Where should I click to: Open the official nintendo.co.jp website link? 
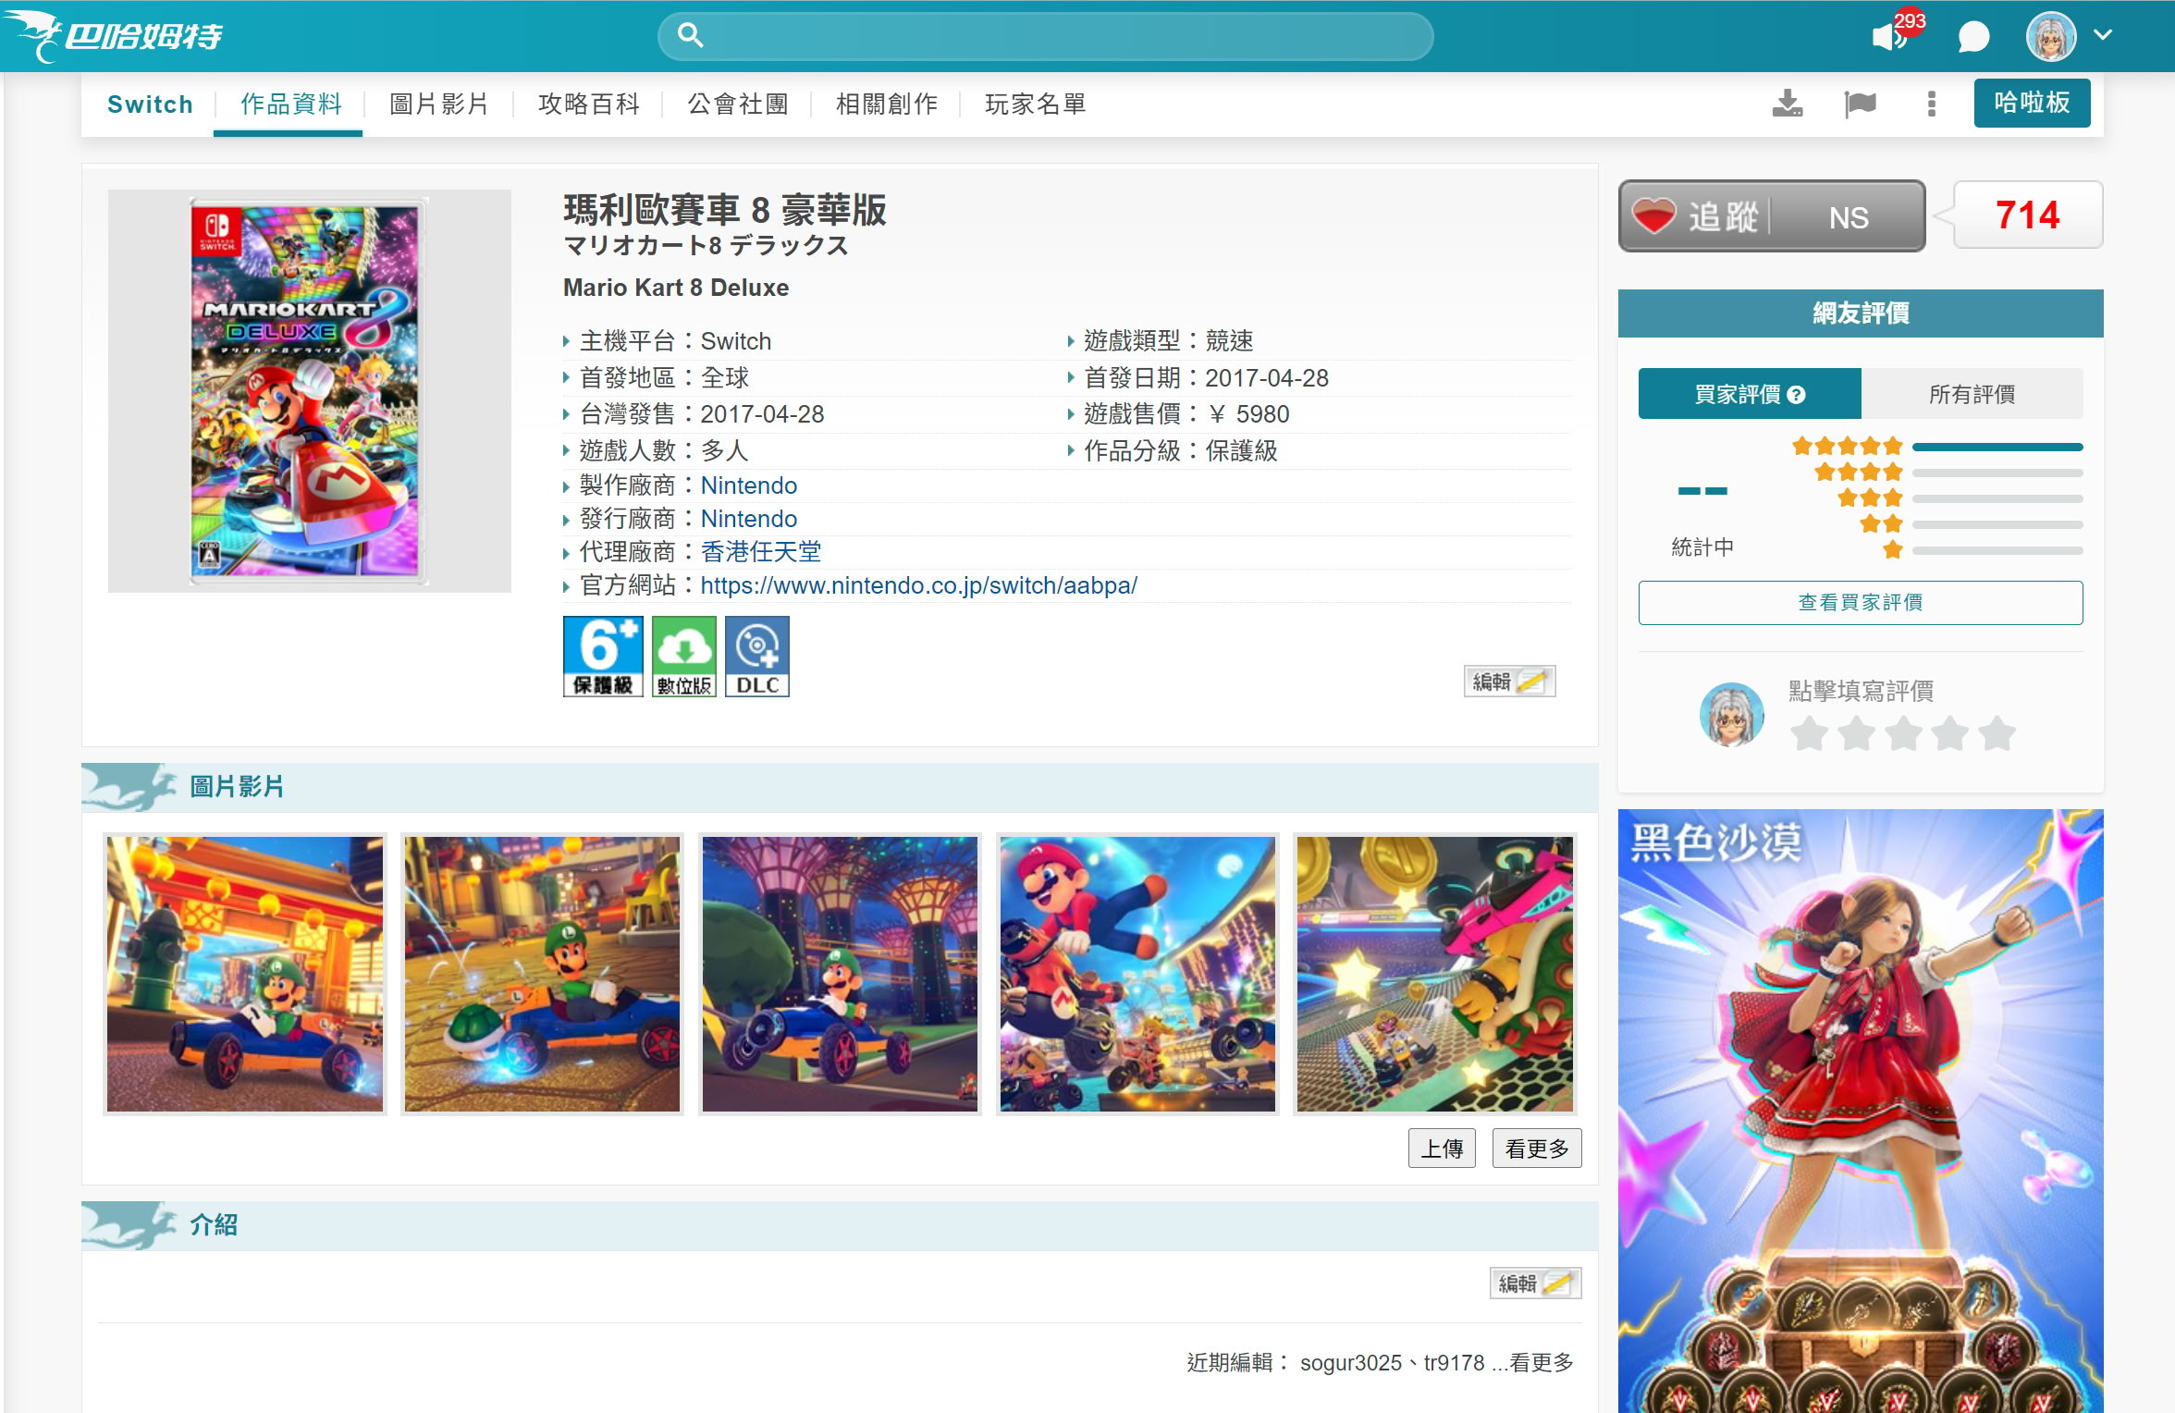918,585
